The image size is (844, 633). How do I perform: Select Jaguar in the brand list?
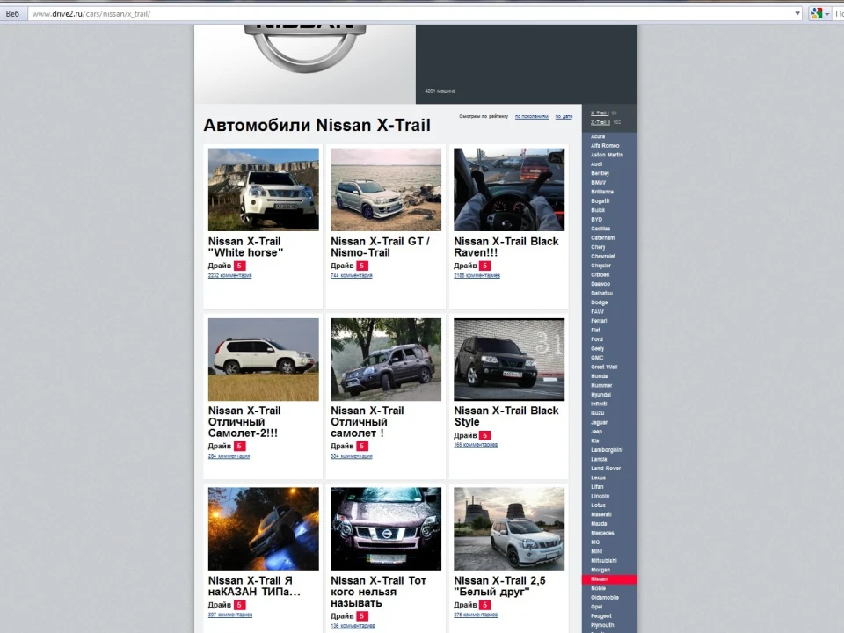[599, 422]
